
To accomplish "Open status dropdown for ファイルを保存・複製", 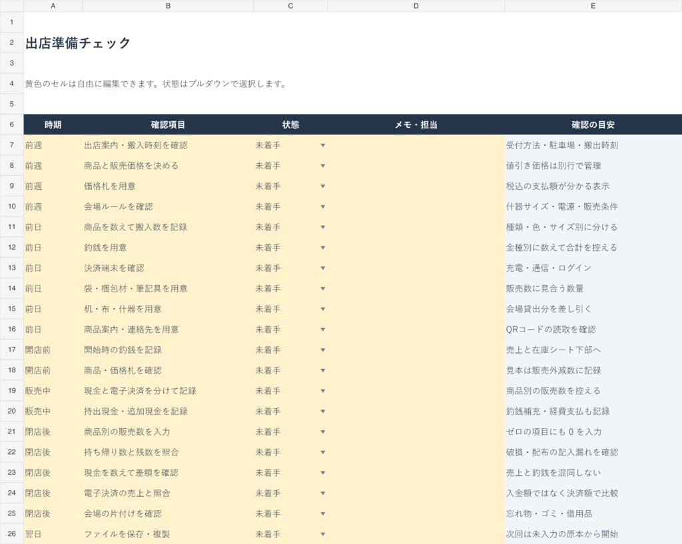I will pos(323,534).
